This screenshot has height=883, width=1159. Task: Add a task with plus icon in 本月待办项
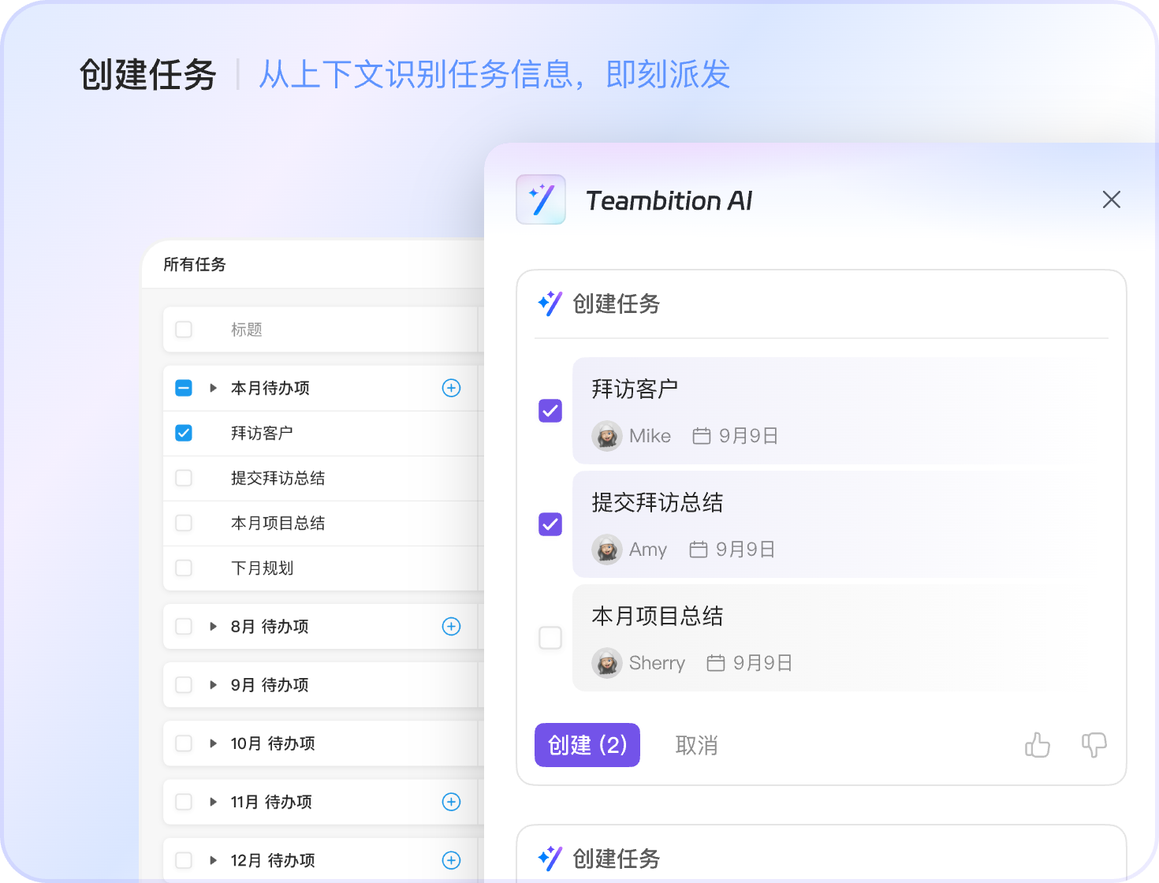pos(451,388)
